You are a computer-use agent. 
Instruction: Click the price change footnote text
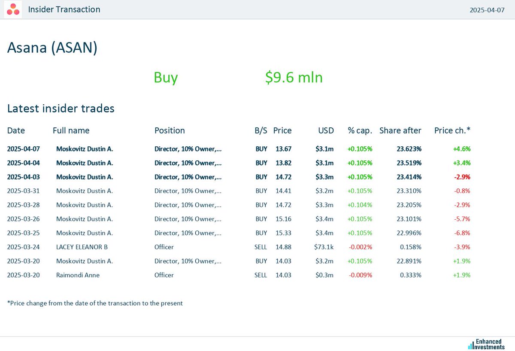(x=95, y=303)
